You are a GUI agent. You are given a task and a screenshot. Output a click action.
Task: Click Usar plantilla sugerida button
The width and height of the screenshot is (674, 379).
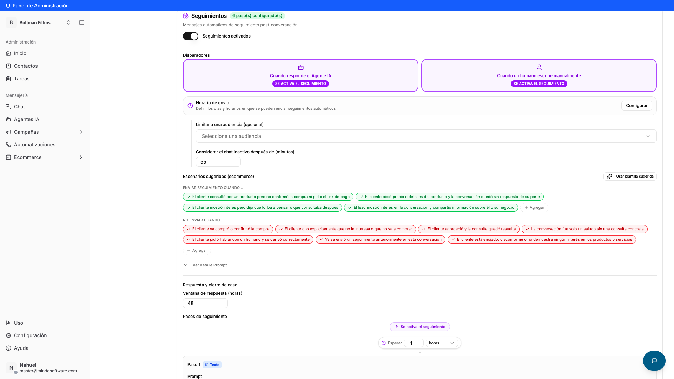point(630,177)
